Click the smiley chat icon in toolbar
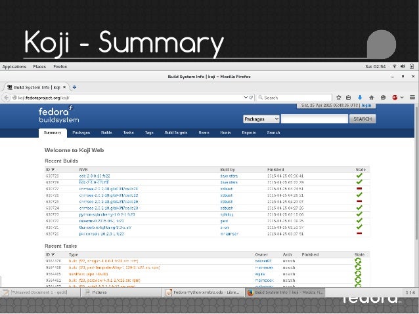 pyautogui.click(x=383, y=98)
